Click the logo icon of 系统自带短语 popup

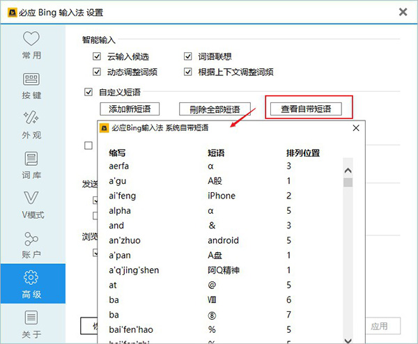(x=104, y=128)
